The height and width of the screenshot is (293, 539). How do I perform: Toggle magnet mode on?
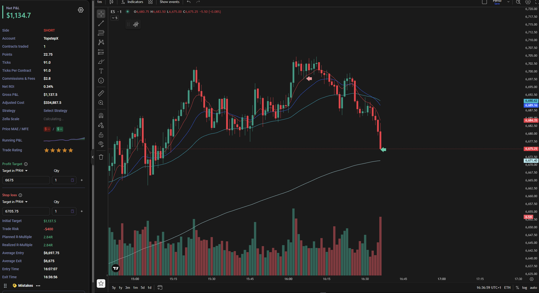(101, 116)
